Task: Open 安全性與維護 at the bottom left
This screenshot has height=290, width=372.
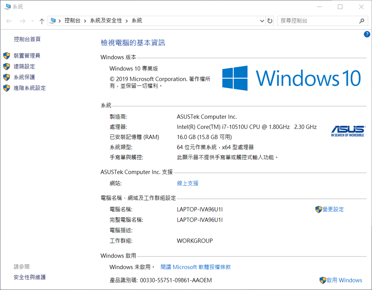Action: click(29, 277)
